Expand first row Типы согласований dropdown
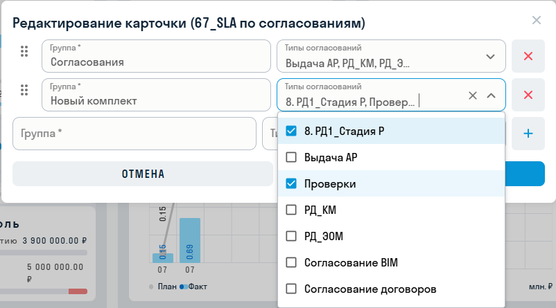Viewport: 556px width, 308px height. pos(491,57)
